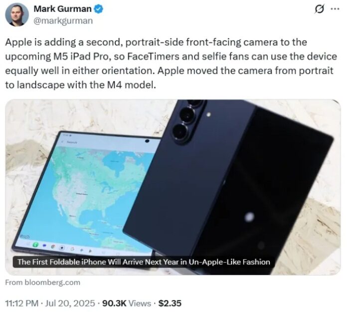The height and width of the screenshot is (312, 347).
Task: Click the Search back arrow on phone screen
Action: tap(63, 142)
